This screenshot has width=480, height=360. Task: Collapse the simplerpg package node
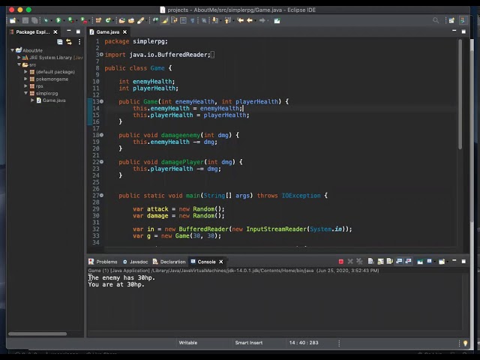coord(25,93)
